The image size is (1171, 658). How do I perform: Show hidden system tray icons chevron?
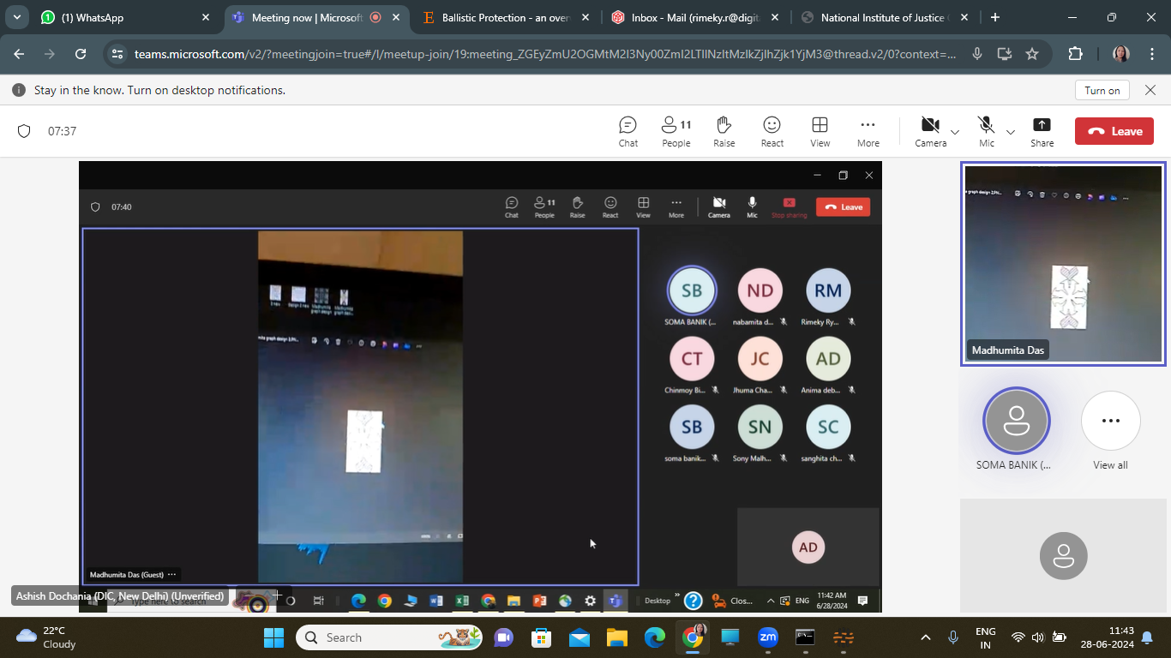tap(925, 637)
